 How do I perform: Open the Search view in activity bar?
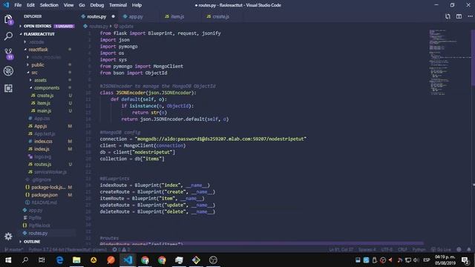click(8, 36)
